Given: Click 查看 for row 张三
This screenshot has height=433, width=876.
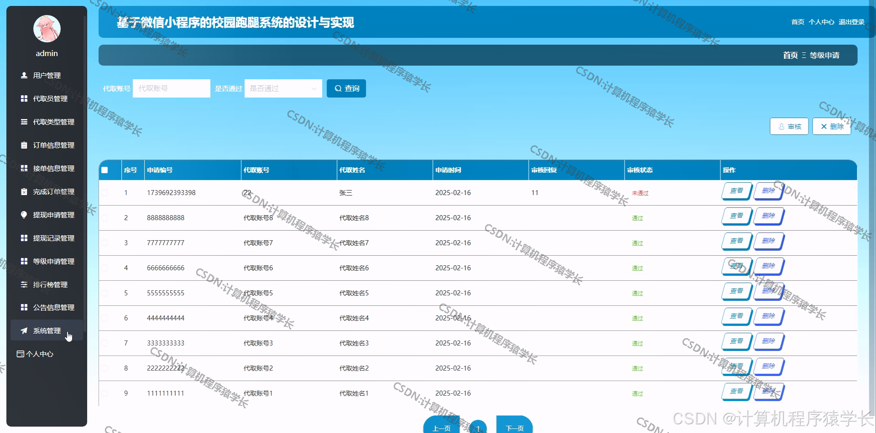Looking at the screenshot, I should pos(736,191).
